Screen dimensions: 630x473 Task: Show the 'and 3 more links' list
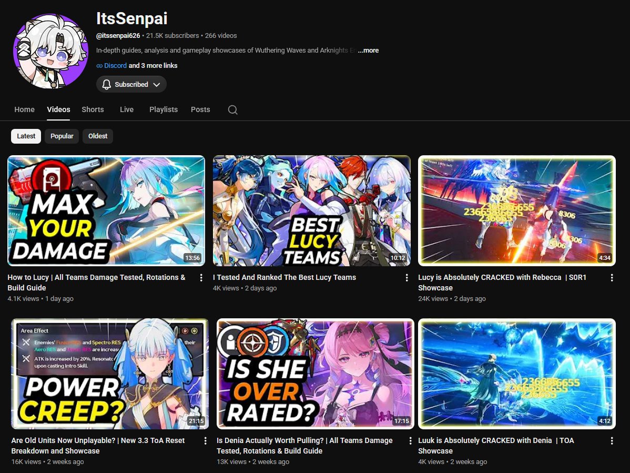(x=153, y=66)
